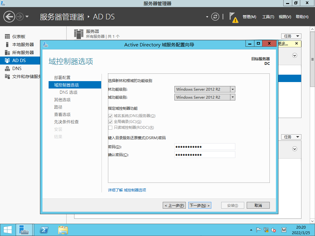Click the main window scrollbar down arrow
This screenshot has width=315, height=236.
click(x=313, y=221)
